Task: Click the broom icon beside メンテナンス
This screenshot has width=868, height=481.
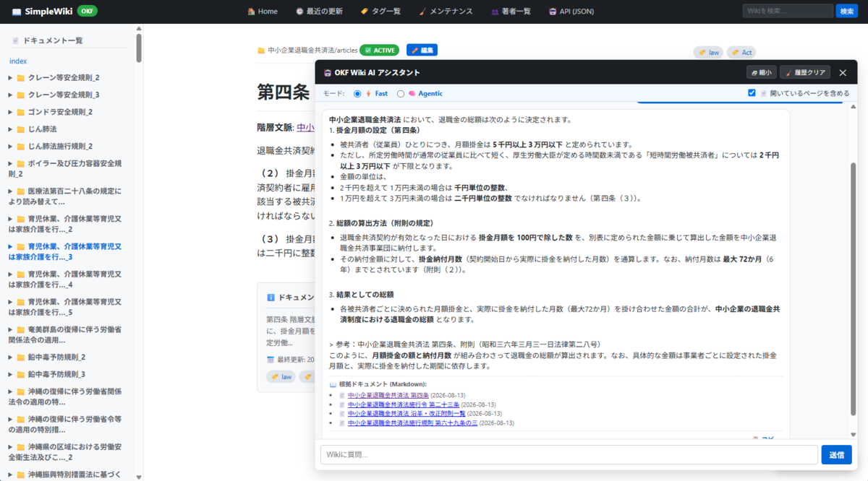Action: [422, 12]
